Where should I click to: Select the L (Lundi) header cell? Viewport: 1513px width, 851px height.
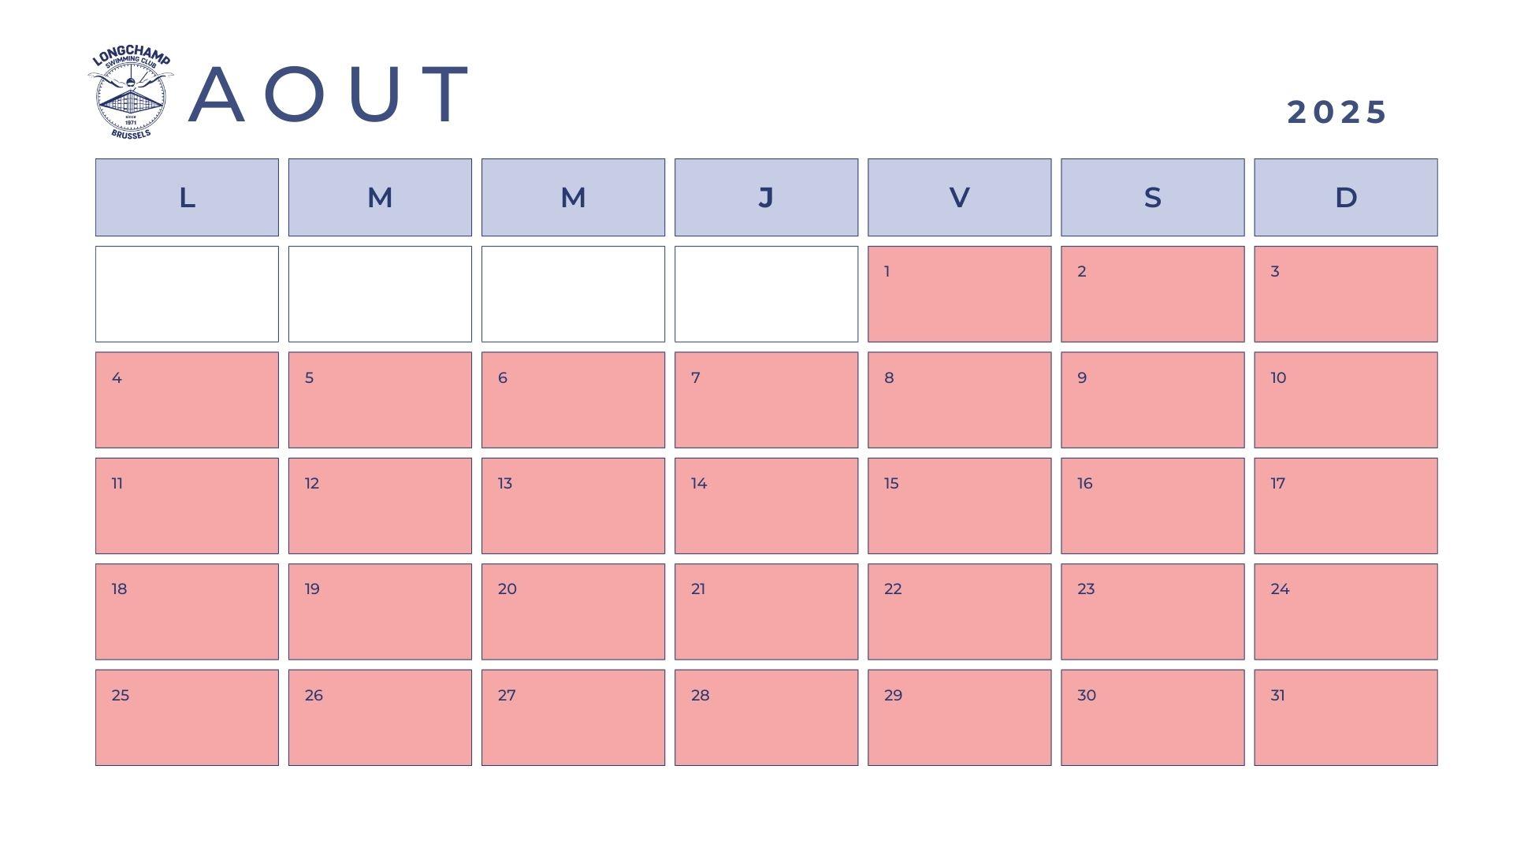(187, 197)
